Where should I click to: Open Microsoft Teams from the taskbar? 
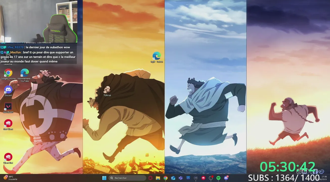(181, 178)
